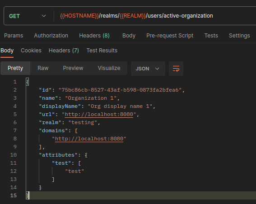
Task: Open the Test Results tab
Action: click(x=102, y=51)
